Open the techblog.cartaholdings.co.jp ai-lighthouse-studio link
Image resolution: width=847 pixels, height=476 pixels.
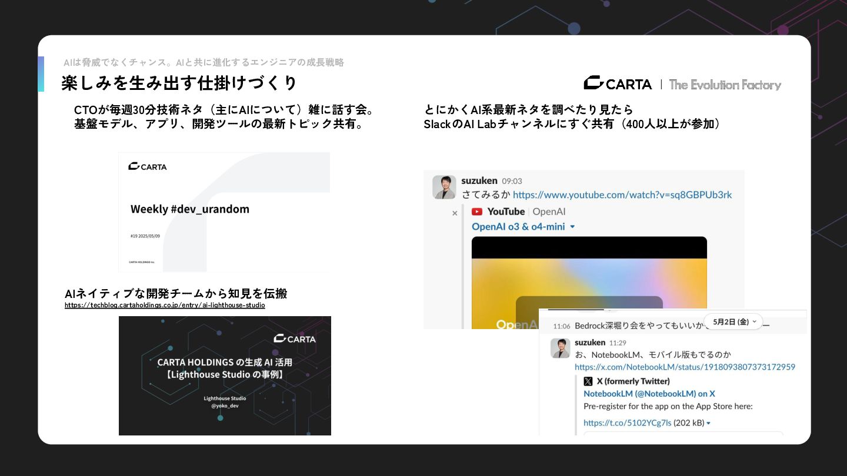(x=165, y=306)
